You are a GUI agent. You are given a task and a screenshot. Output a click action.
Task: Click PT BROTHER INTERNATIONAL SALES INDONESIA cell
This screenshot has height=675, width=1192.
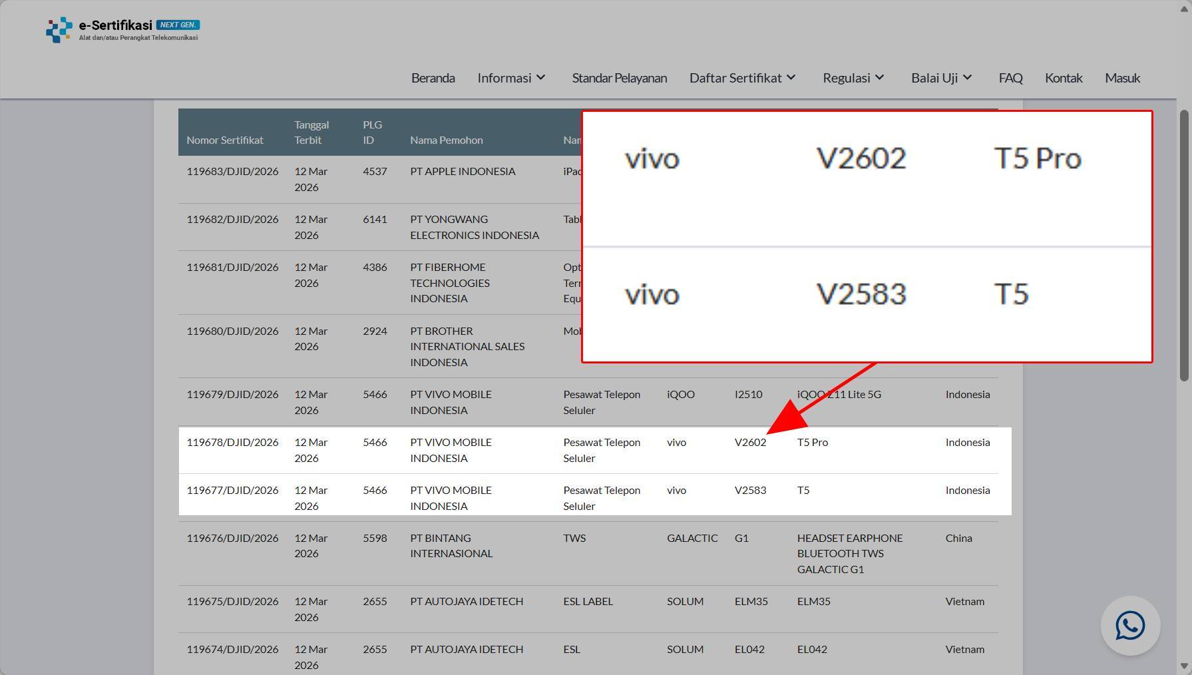tap(467, 346)
